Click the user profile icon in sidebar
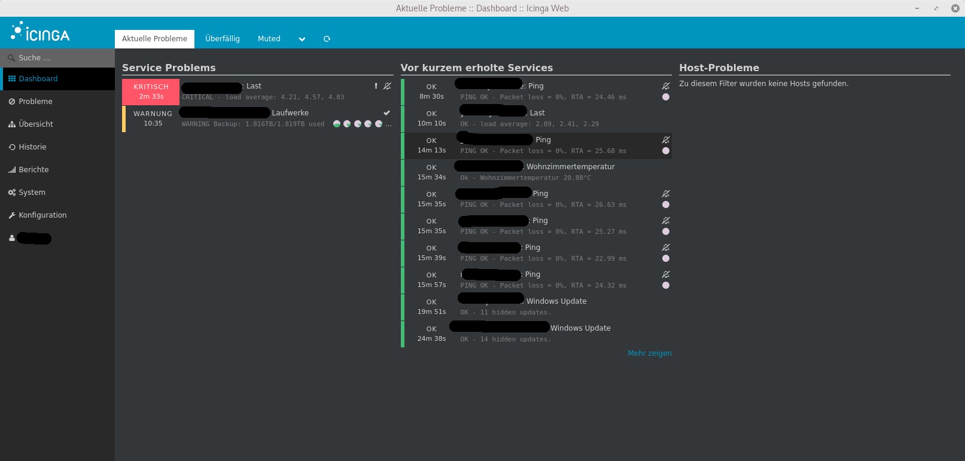965x461 pixels. coord(12,238)
